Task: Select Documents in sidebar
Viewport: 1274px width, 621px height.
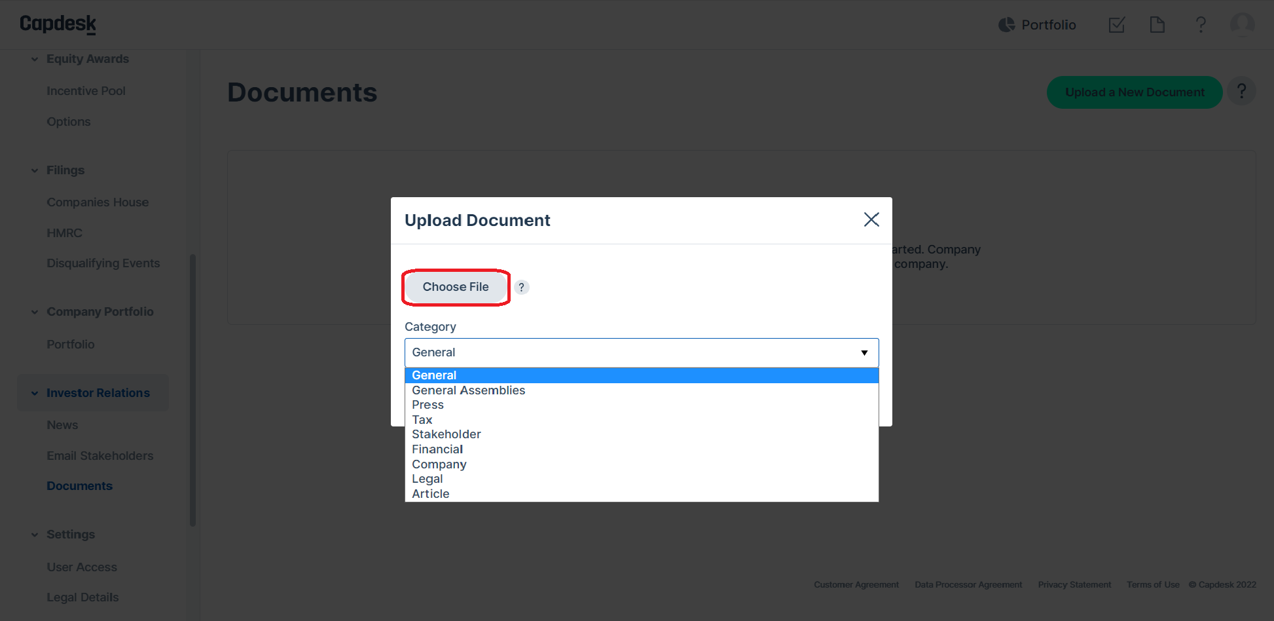Action: click(79, 486)
